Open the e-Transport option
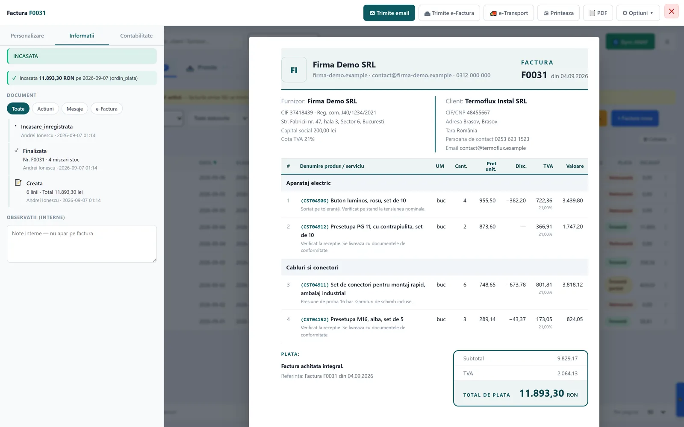The height and width of the screenshot is (427, 684). coord(509,13)
